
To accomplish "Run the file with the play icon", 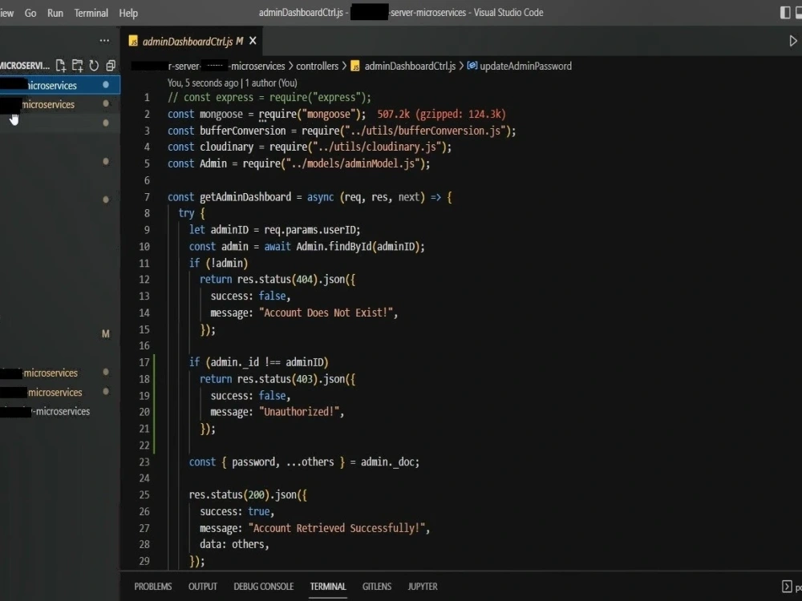I will [x=793, y=41].
